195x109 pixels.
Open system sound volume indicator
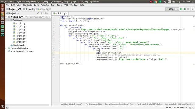pyautogui.click(x=179, y=2)
